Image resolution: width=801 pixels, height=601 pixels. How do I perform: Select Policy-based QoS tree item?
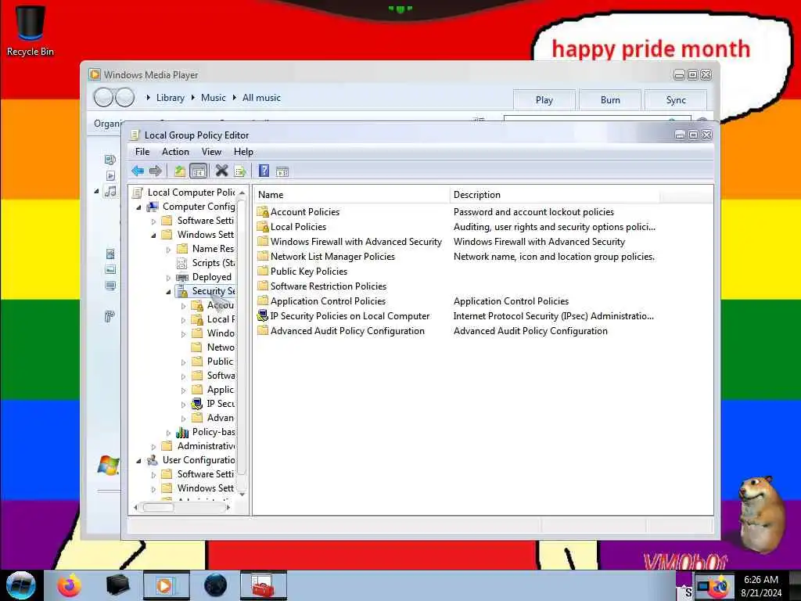(206, 432)
